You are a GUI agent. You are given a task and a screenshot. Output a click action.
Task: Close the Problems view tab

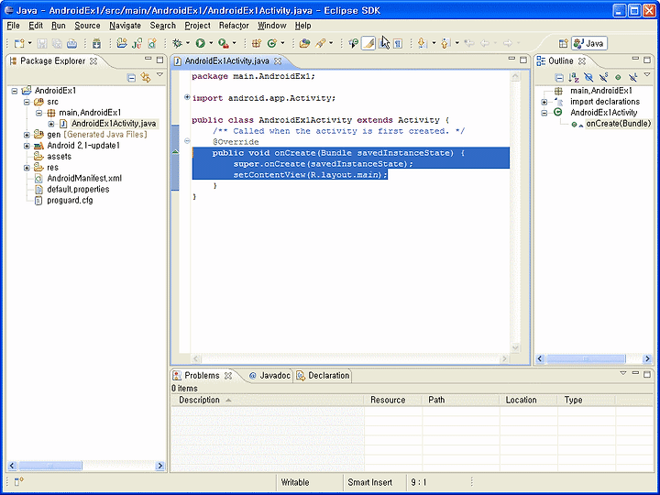point(228,376)
